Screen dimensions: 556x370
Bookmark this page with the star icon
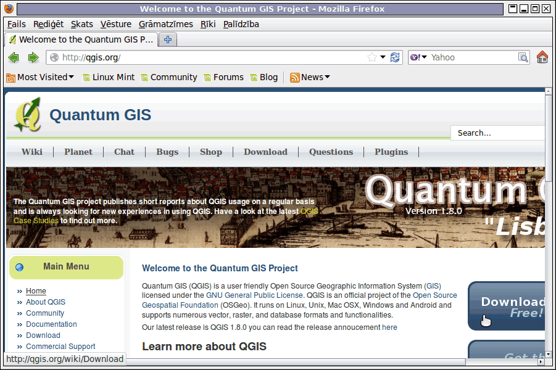tap(372, 57)
